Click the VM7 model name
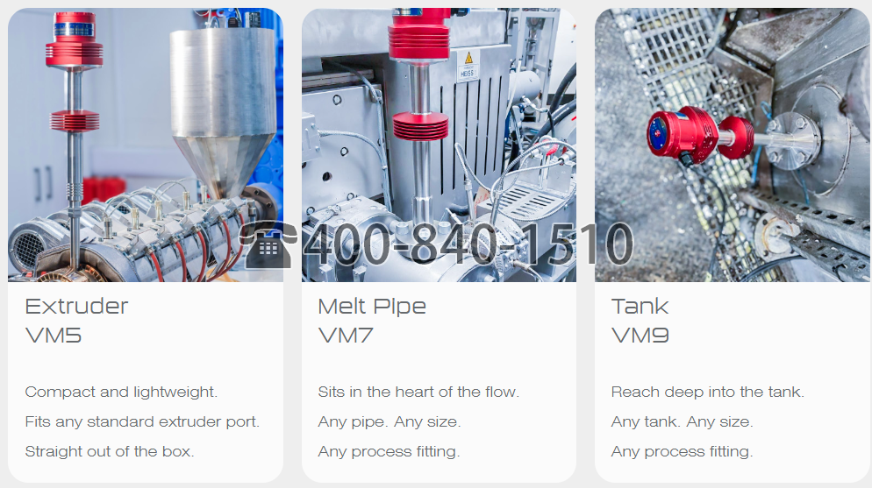Image resolution: width=872 pixels, height=488 pixels. tap(346, 336)
